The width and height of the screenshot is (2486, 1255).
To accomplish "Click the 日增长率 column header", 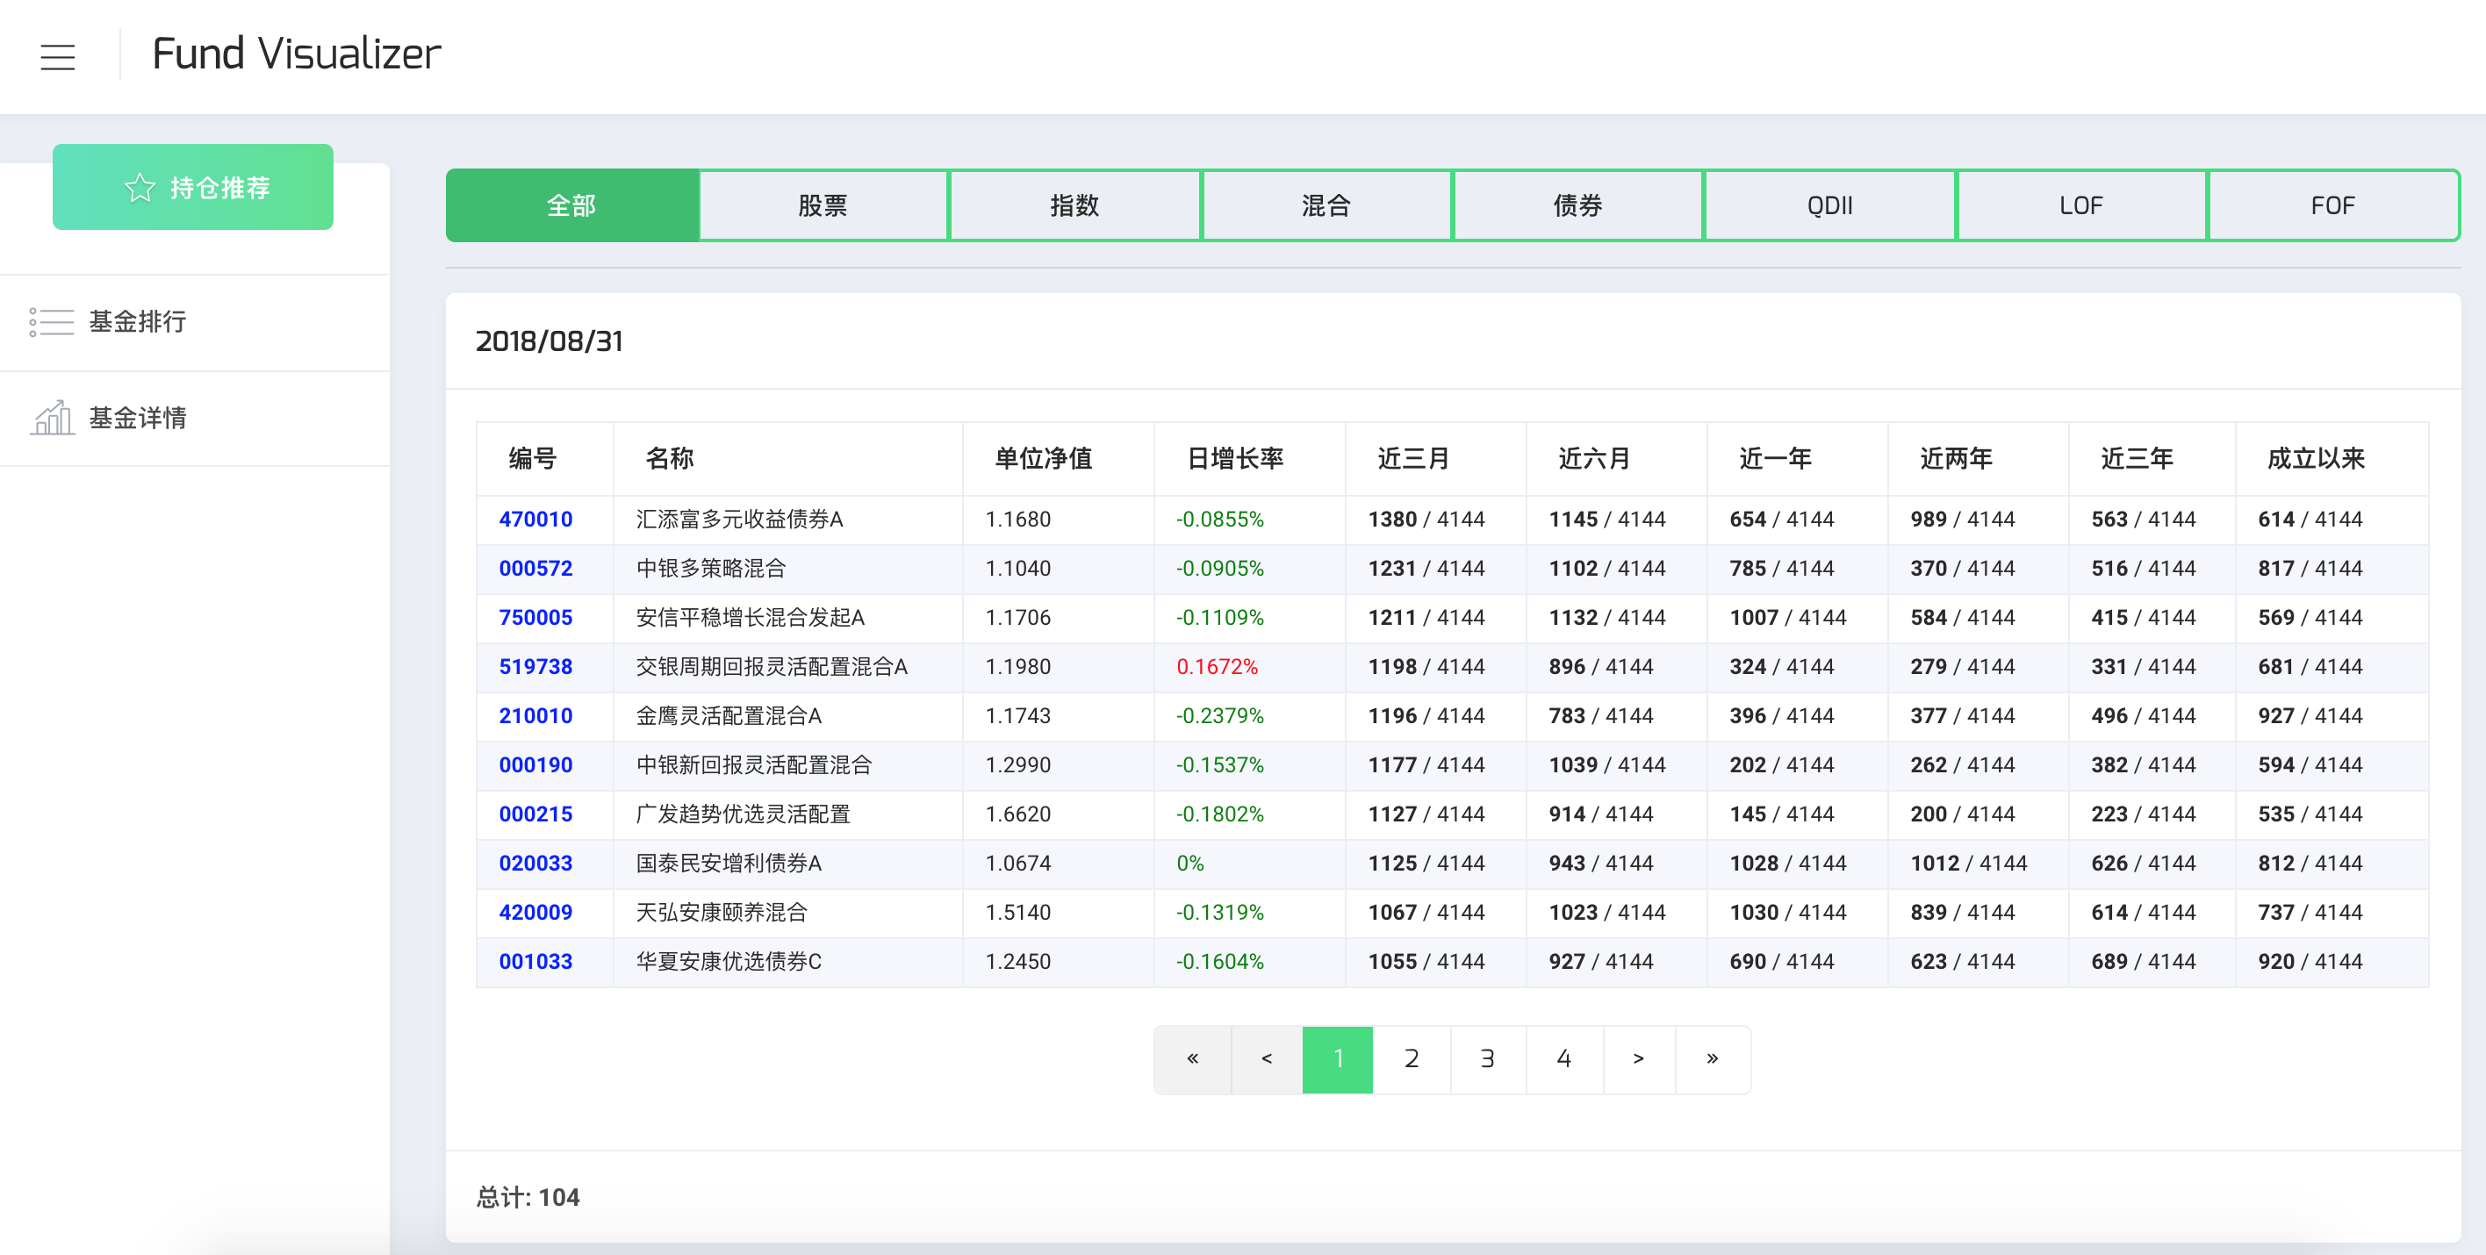I will coord(1234,458).
